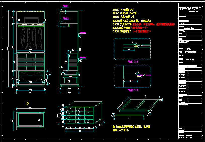Image resolution: width=205 pixels, height=142 pixels.
Task: Click the 305 dimension in side elevation
Action: [73, 50]
